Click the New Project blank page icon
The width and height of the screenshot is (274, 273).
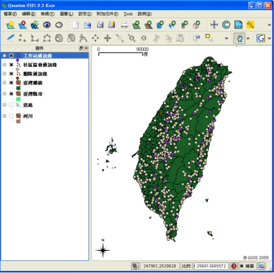tap(75, 25)
